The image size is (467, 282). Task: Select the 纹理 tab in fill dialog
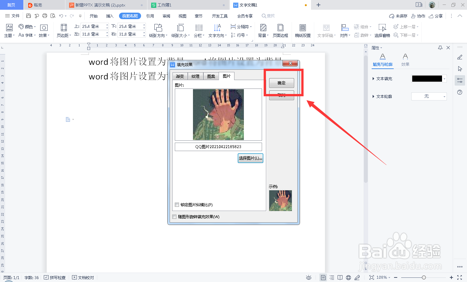pos(196,76)
